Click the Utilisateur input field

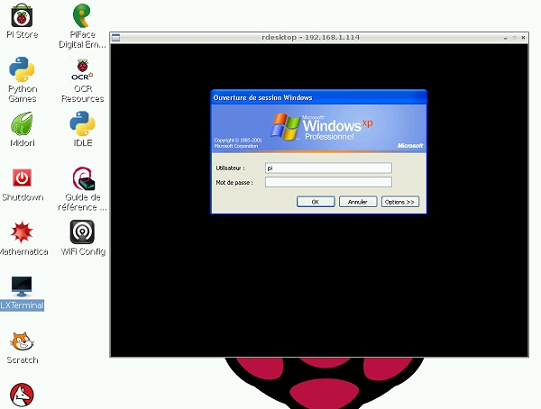(x=328, y=168)
